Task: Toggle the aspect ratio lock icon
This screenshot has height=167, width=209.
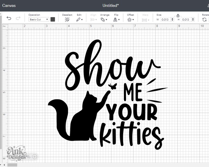Action: click(178, 16)
